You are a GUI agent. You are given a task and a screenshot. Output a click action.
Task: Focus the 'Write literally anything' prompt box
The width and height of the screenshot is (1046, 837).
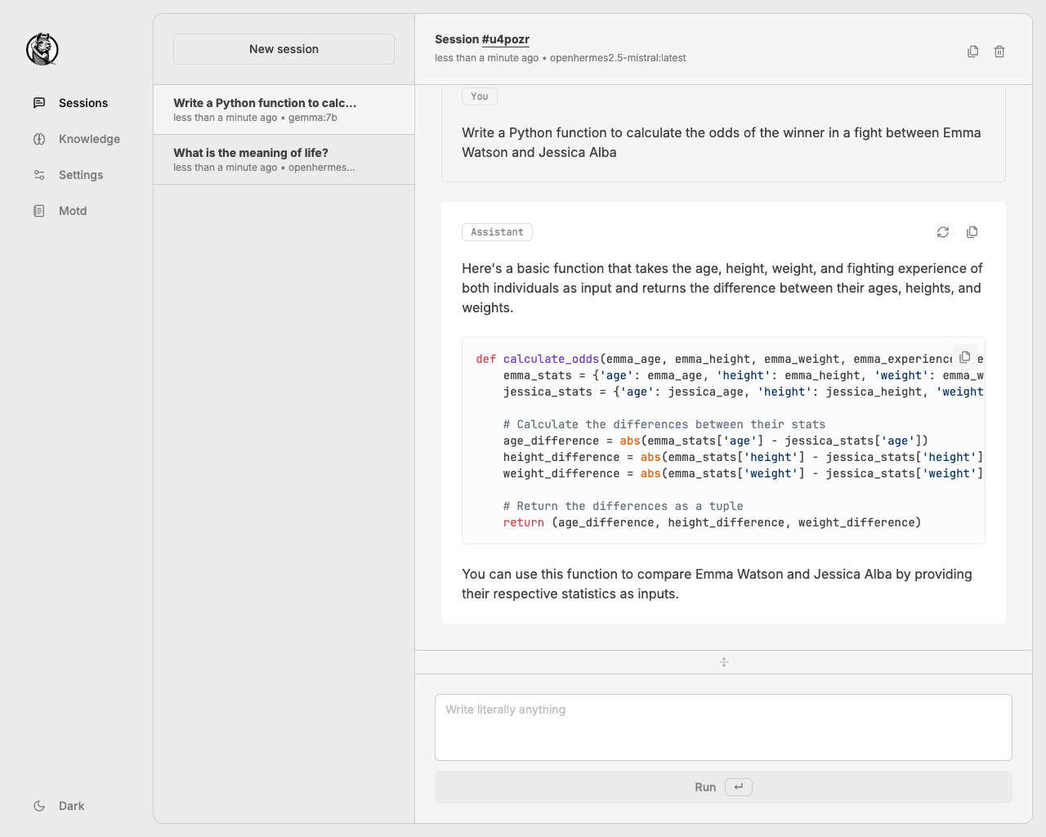point(723,727)
